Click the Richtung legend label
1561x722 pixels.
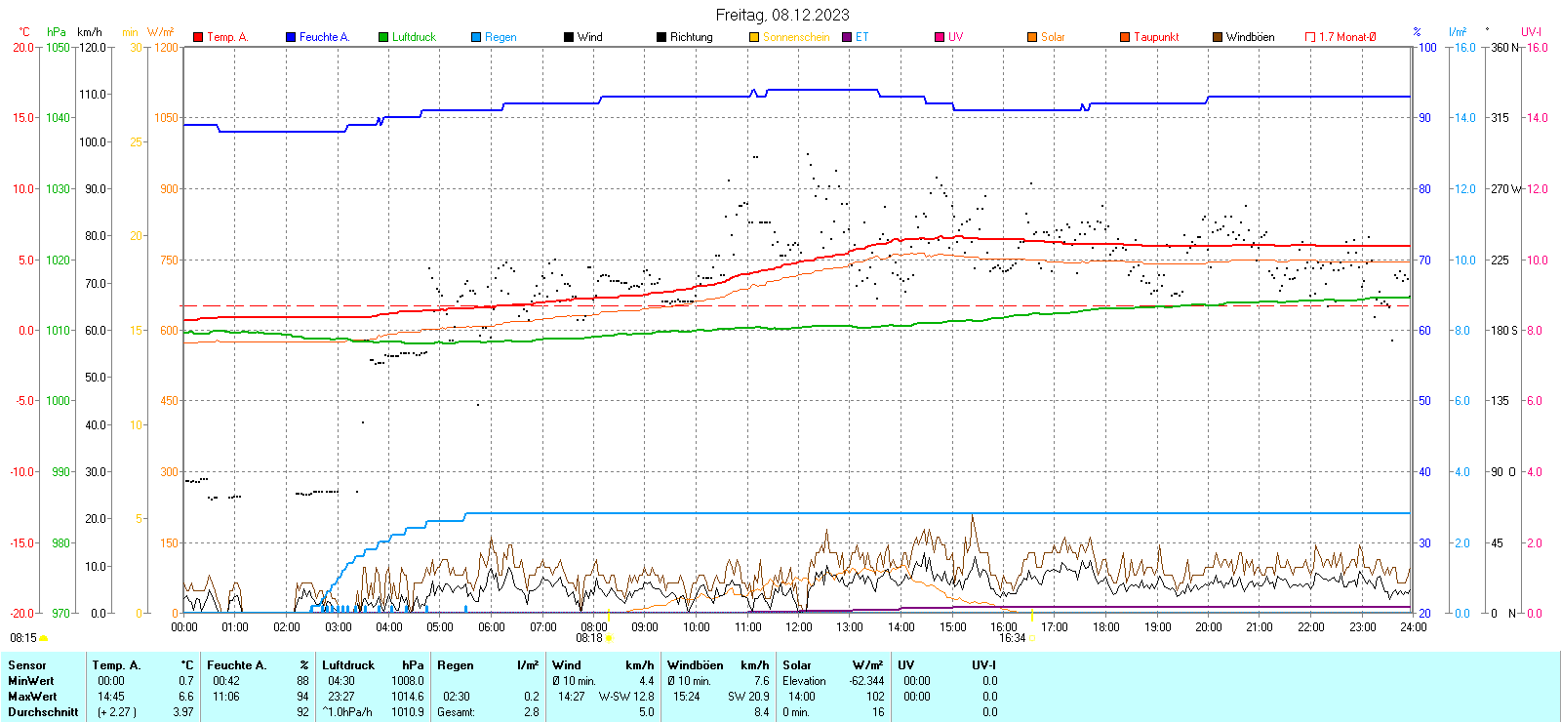click(x=691, y=37)
